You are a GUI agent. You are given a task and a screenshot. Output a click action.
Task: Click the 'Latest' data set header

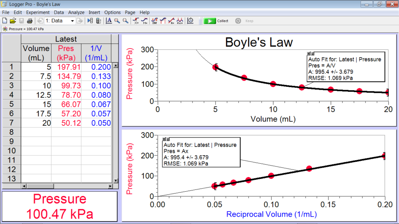pos(66,39)
